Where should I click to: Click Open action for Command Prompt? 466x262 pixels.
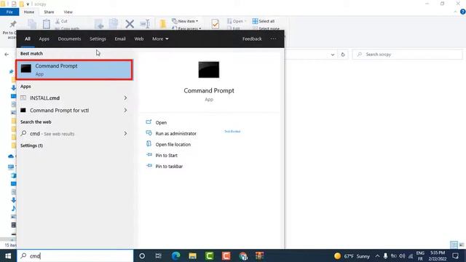pos(161,122)
